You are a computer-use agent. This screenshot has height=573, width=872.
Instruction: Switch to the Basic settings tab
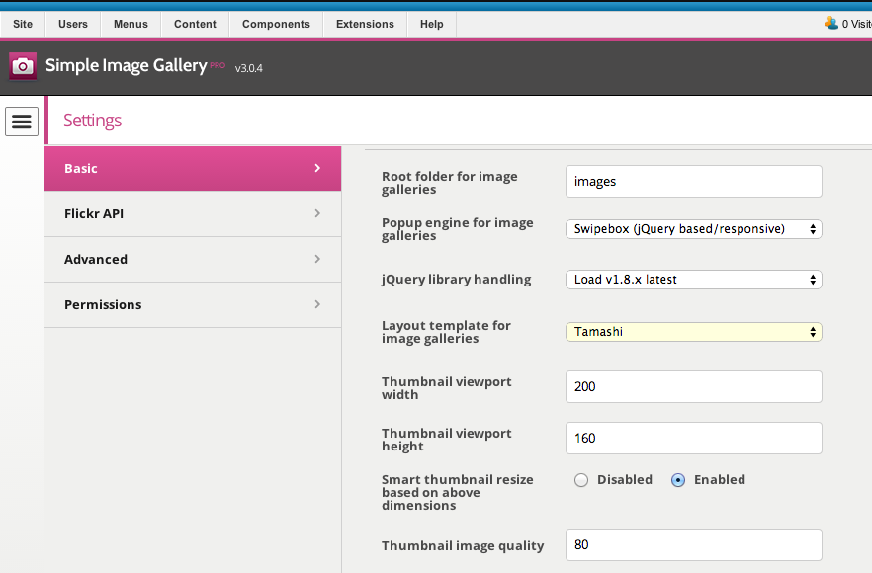(x=193, y=168)
